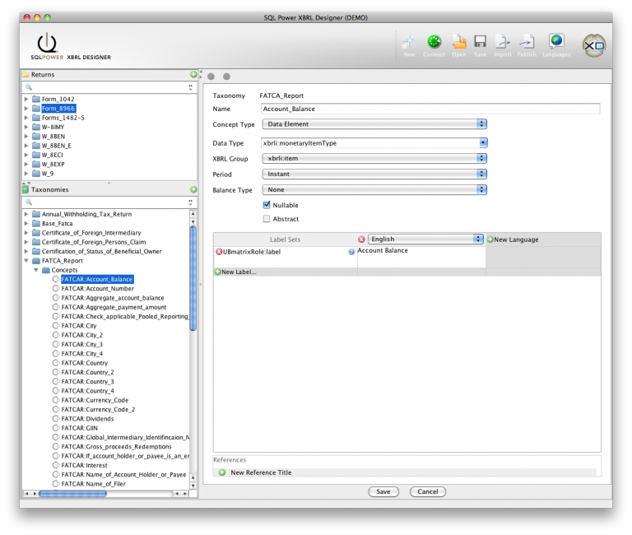
Task: Select FATCAR:Aggregate_account_balance concept
Action: coord(113,297)
